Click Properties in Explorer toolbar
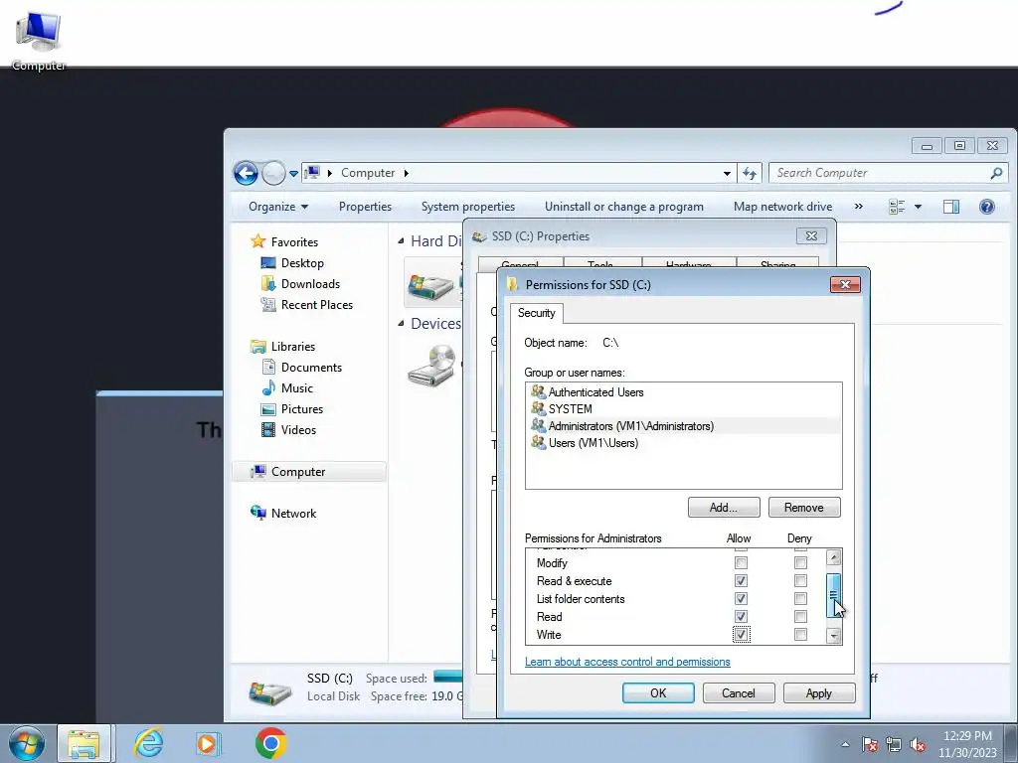This screenshot has width=1018, height=763. click(x=365, y=207)
